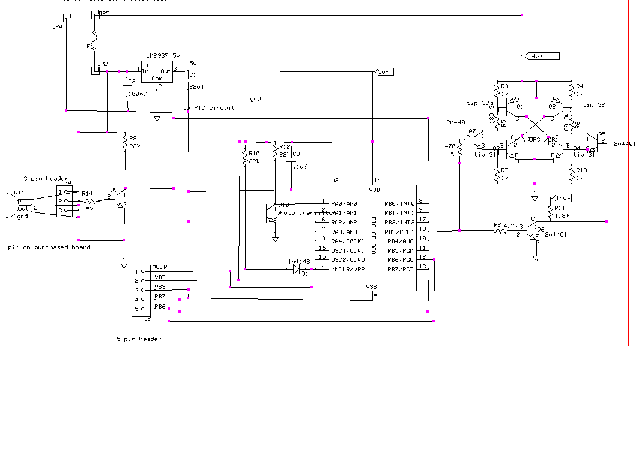Click the JP4 connector square

[x=67, y=18]
